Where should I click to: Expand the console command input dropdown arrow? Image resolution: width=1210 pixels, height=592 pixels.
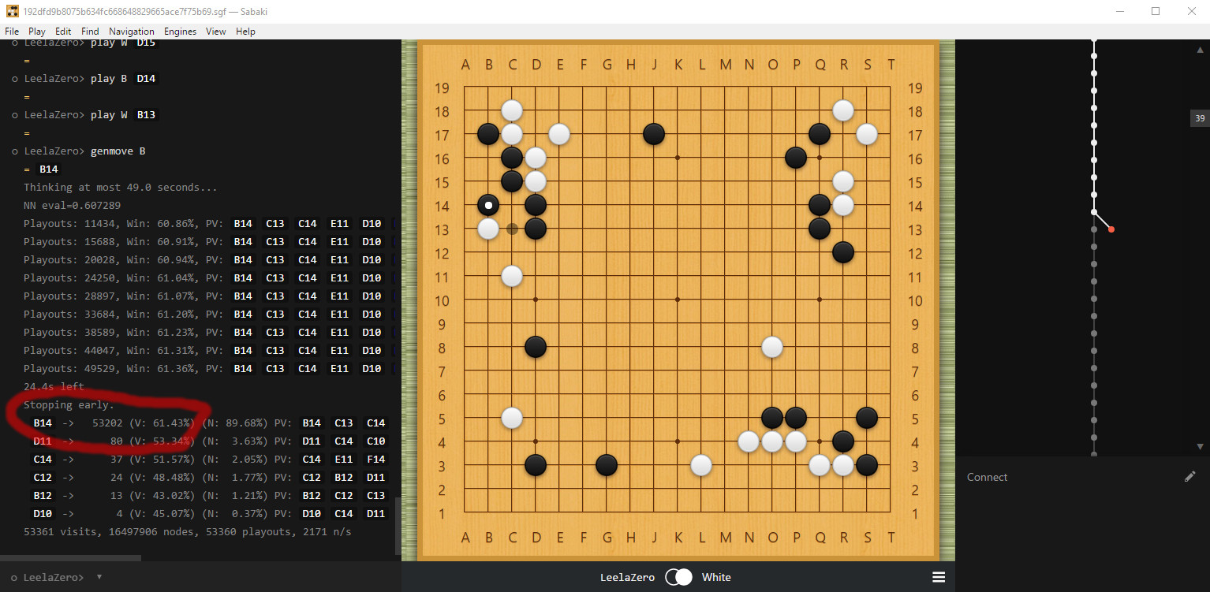pos(99,577)
